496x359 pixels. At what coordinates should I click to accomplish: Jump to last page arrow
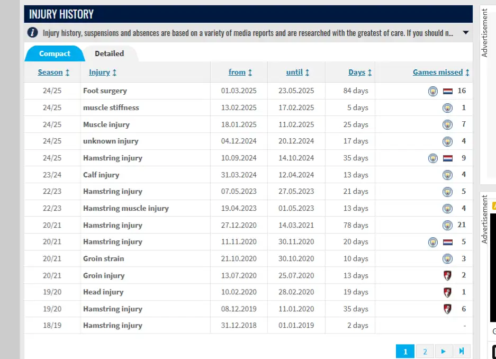(461, 351)
